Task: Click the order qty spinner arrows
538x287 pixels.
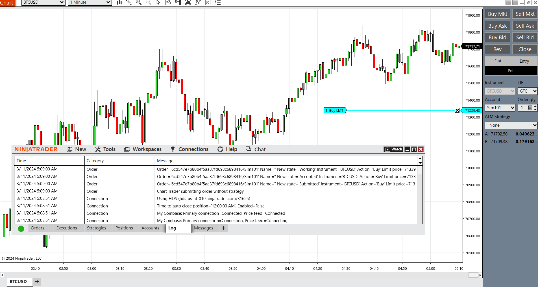Action: pos(535,108)
